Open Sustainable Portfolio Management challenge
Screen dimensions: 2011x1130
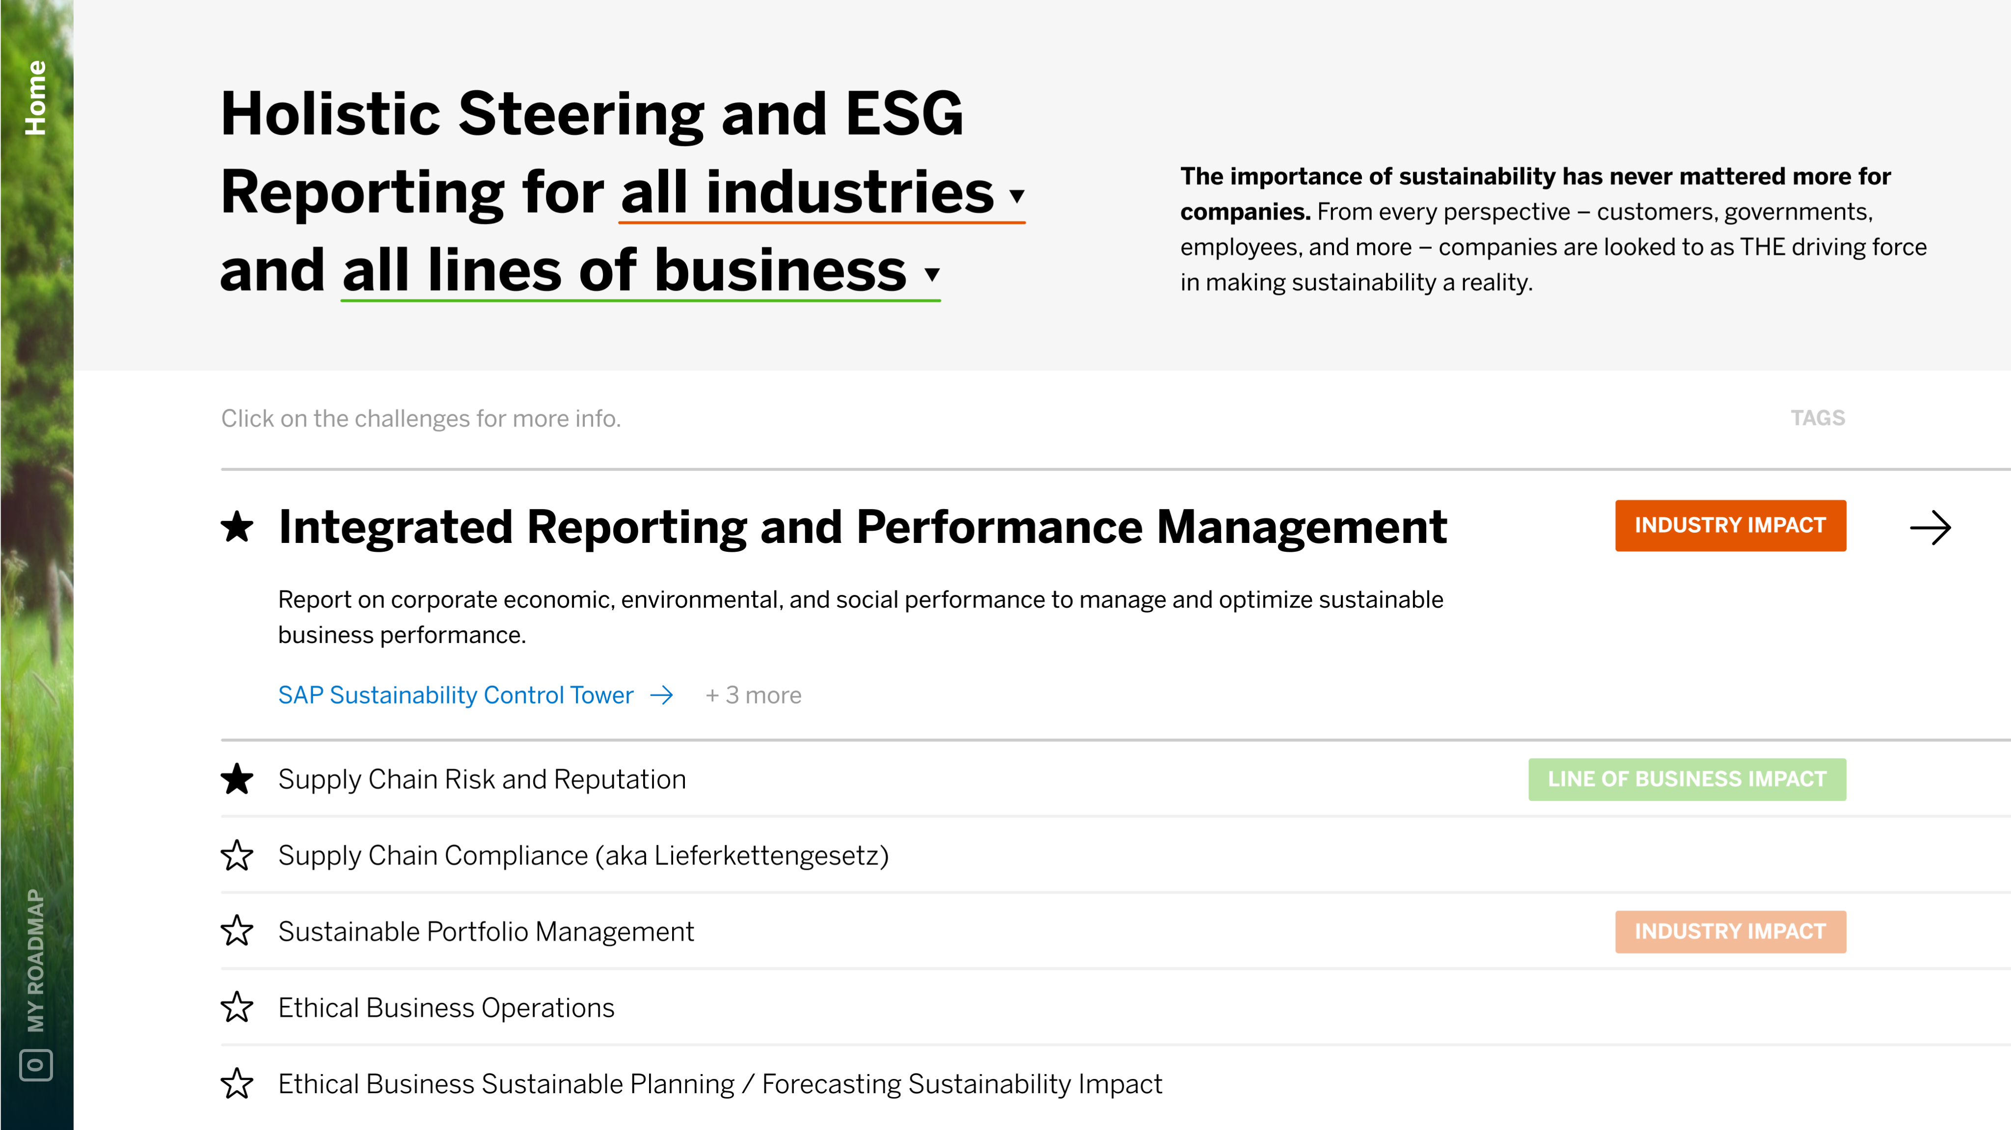(486, 931)
